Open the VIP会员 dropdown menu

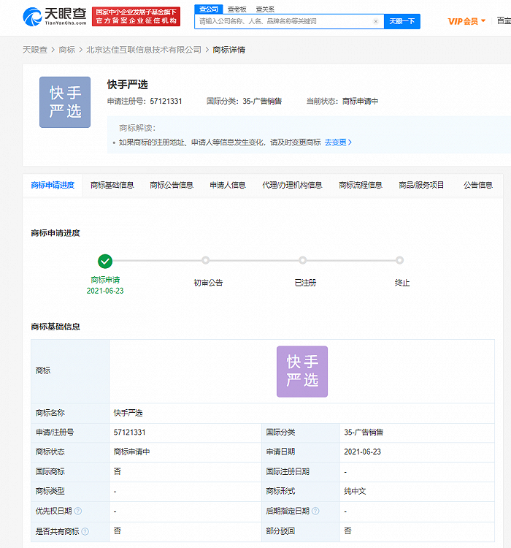466,21
